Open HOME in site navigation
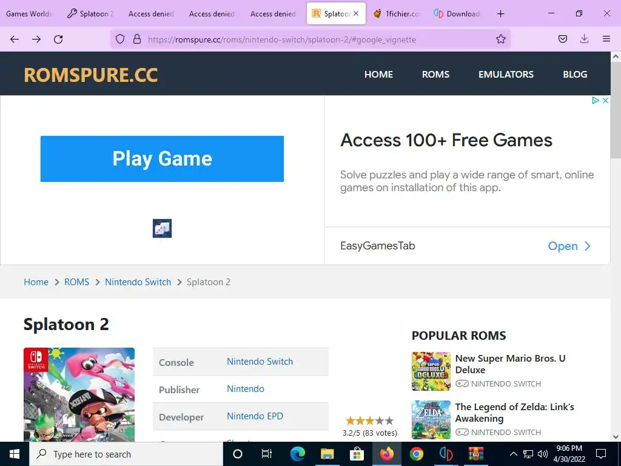 378,74
